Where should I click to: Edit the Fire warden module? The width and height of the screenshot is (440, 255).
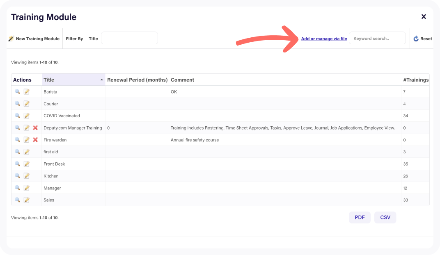(x=27, y=140)
